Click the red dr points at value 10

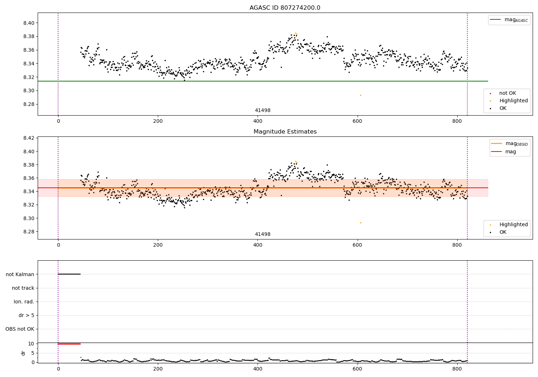[x=69, y=344]
